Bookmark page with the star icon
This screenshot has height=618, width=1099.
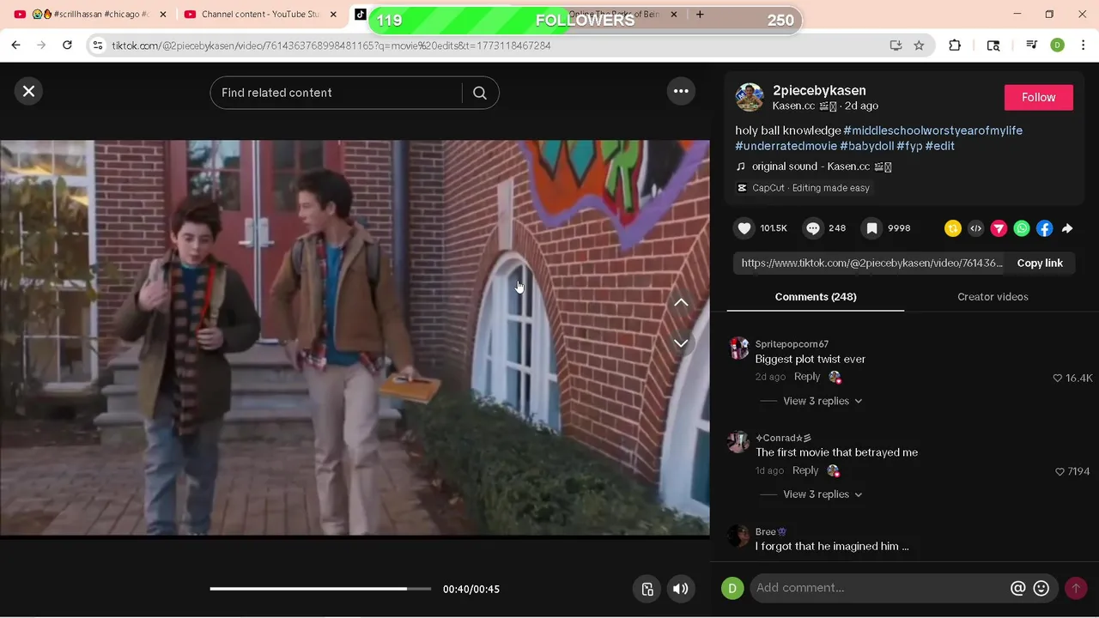[x=919, y=45]
